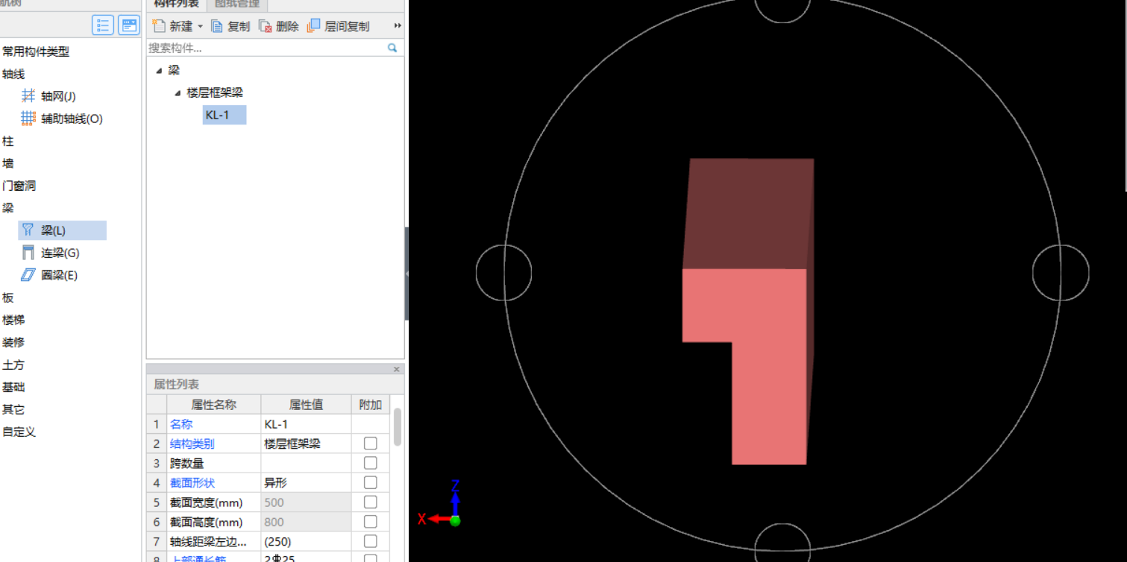Image resolution: width=1127 pixels, height=562 pixels.
Task: Open 其它 category in navigation
Action: tap(13, 409)
